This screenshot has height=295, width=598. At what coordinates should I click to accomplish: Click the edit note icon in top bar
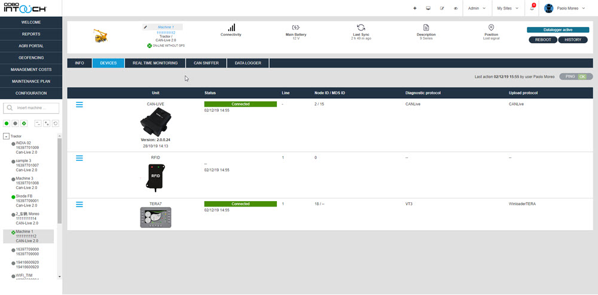pyautogui.click(x=442, y=8)
